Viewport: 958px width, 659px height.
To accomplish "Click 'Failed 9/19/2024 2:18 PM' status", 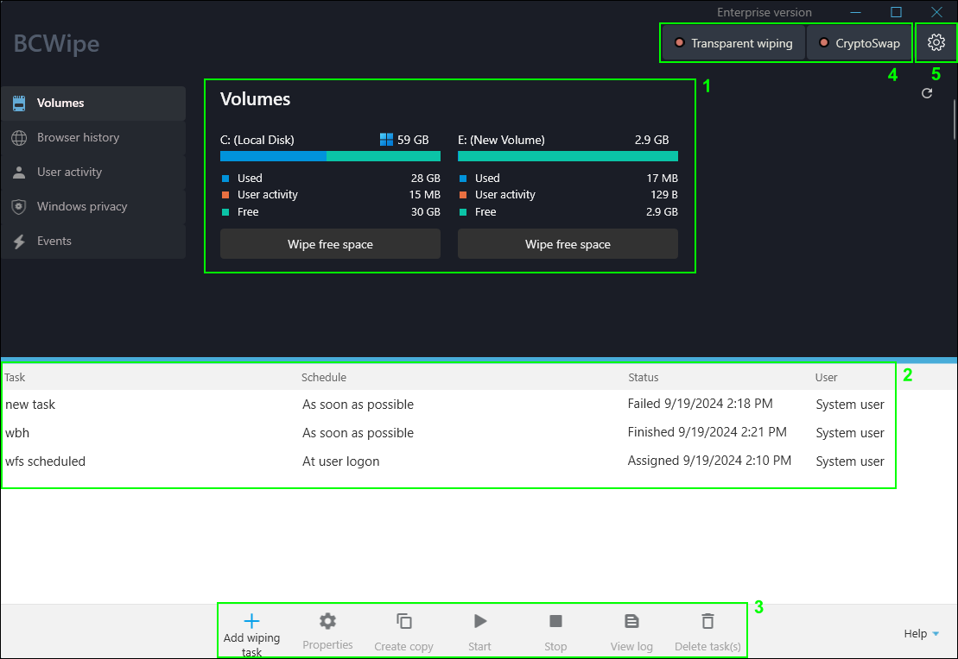I will (x=701, y=404).
